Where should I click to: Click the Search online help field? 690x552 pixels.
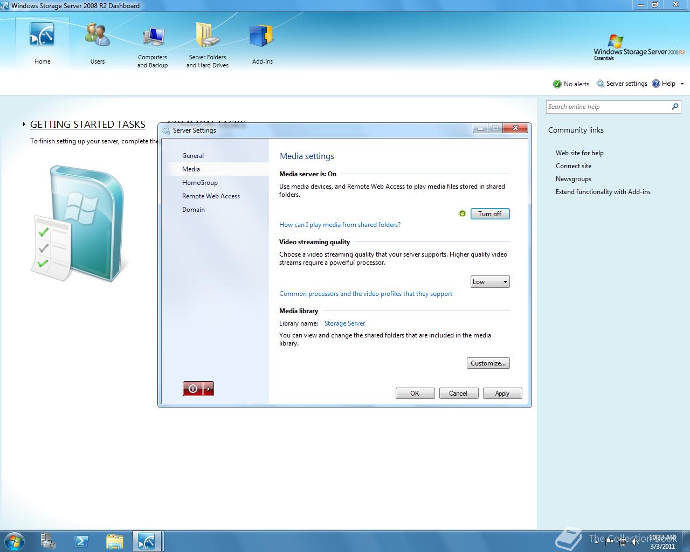pos(608,107)
